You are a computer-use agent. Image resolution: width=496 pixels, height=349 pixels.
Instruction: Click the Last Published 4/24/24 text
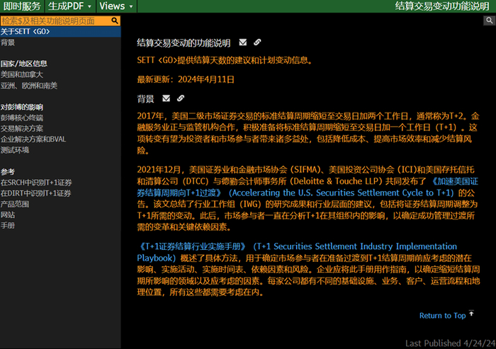click(x=451, y=343)
